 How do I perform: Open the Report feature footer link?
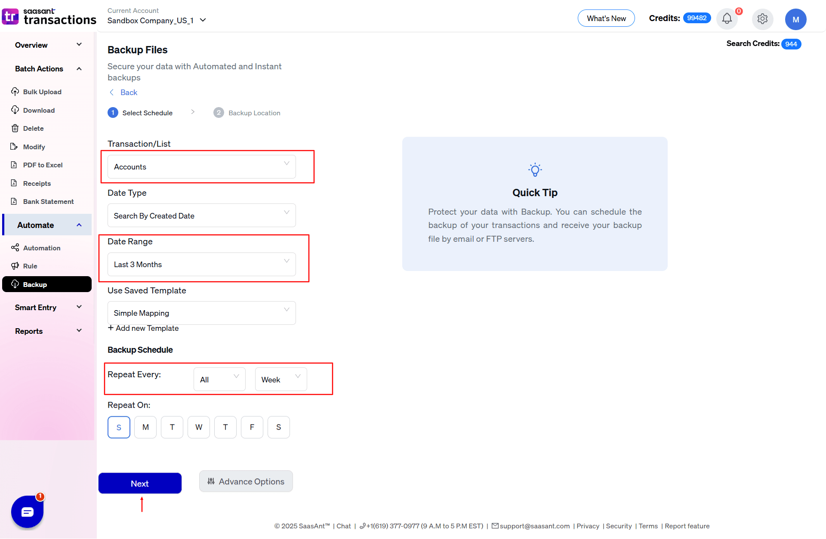(687, 526)
